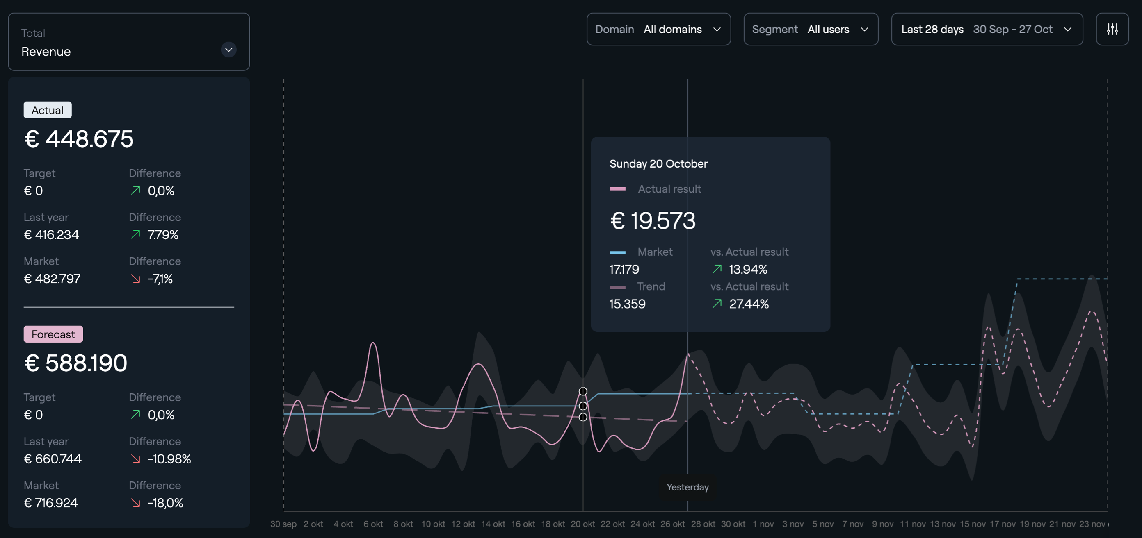Click the Sunday 20 October tooltip heading
Image resolution: width=1142 pixels, height=538 pixels.
pyautogui.click(x=658, y=164)
